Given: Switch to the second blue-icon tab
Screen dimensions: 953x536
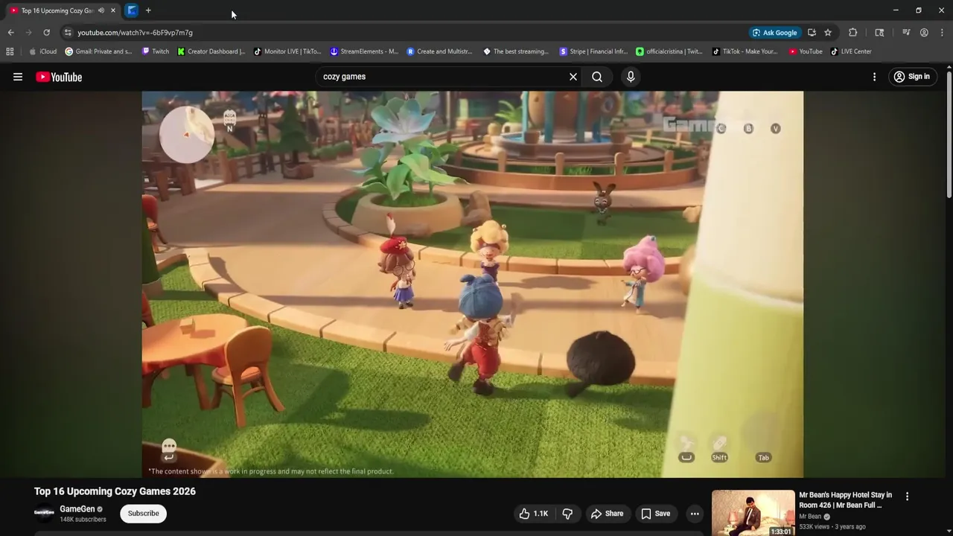Looking at the screenshot, I should (x=132, y=10).
